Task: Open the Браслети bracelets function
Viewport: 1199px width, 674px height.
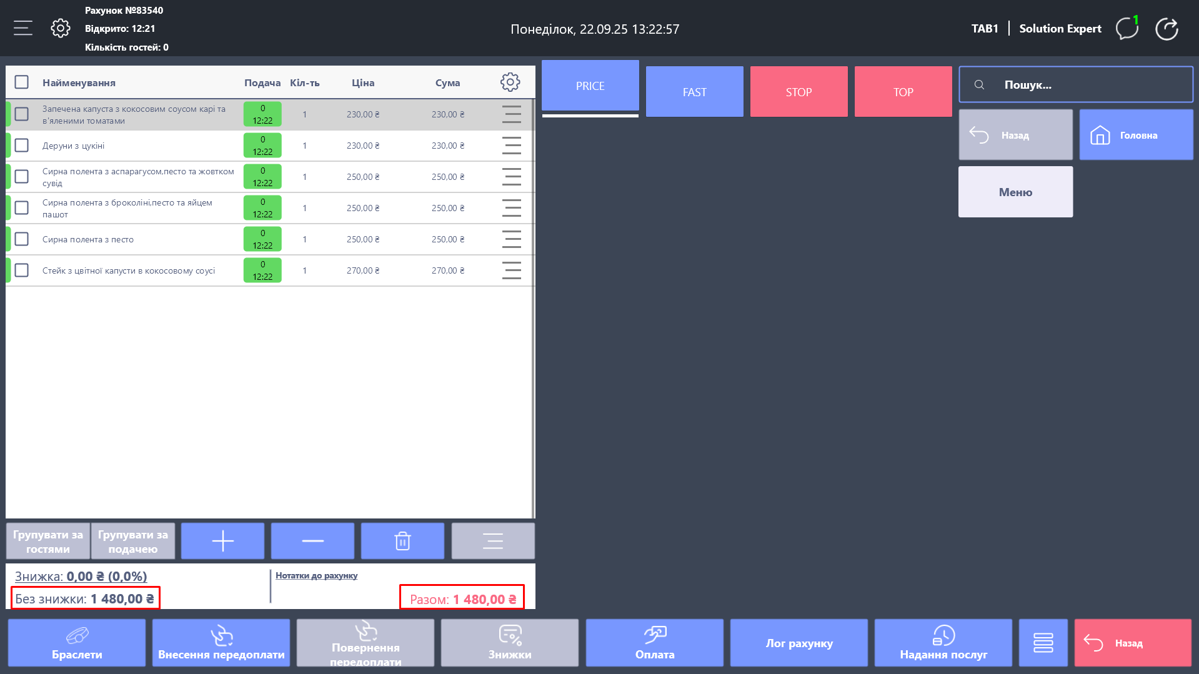Action: click(x=77, y=643)
